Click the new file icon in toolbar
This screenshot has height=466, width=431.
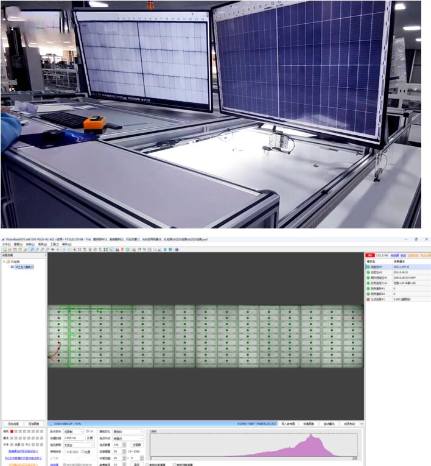[5, 250]
